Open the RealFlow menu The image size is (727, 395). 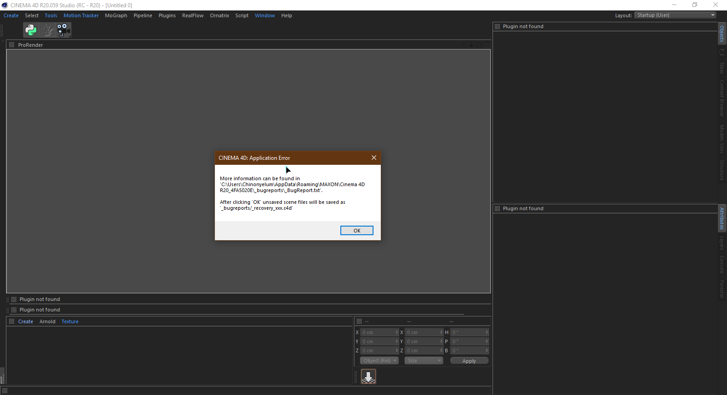click(193, 15)
